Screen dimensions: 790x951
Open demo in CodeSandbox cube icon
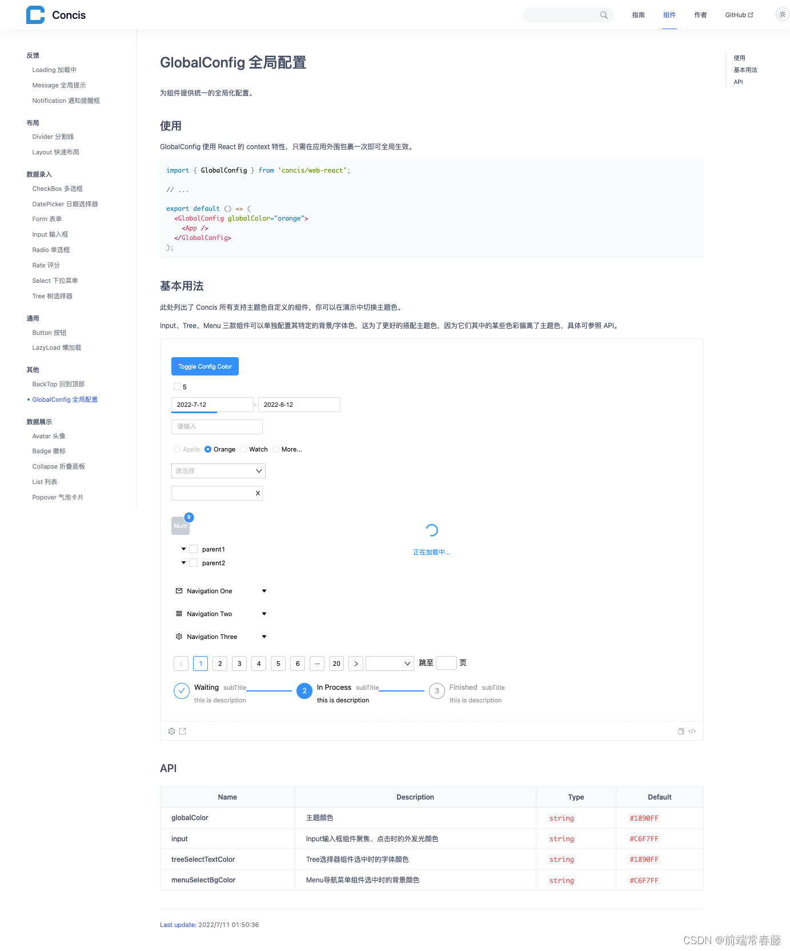coord(171,731)
